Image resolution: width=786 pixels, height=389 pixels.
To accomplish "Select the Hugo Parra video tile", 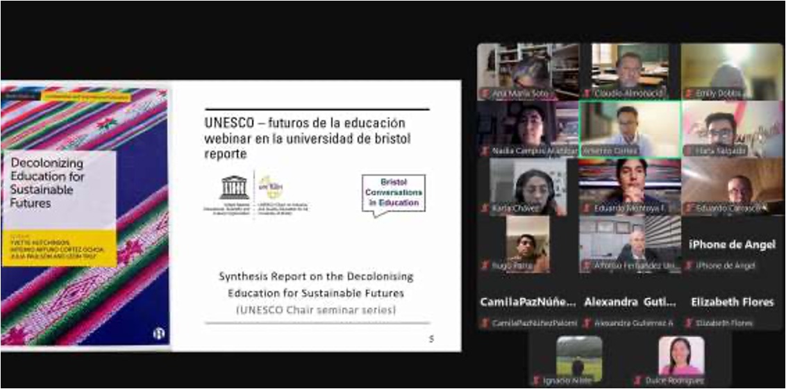I will coord(528,243).
